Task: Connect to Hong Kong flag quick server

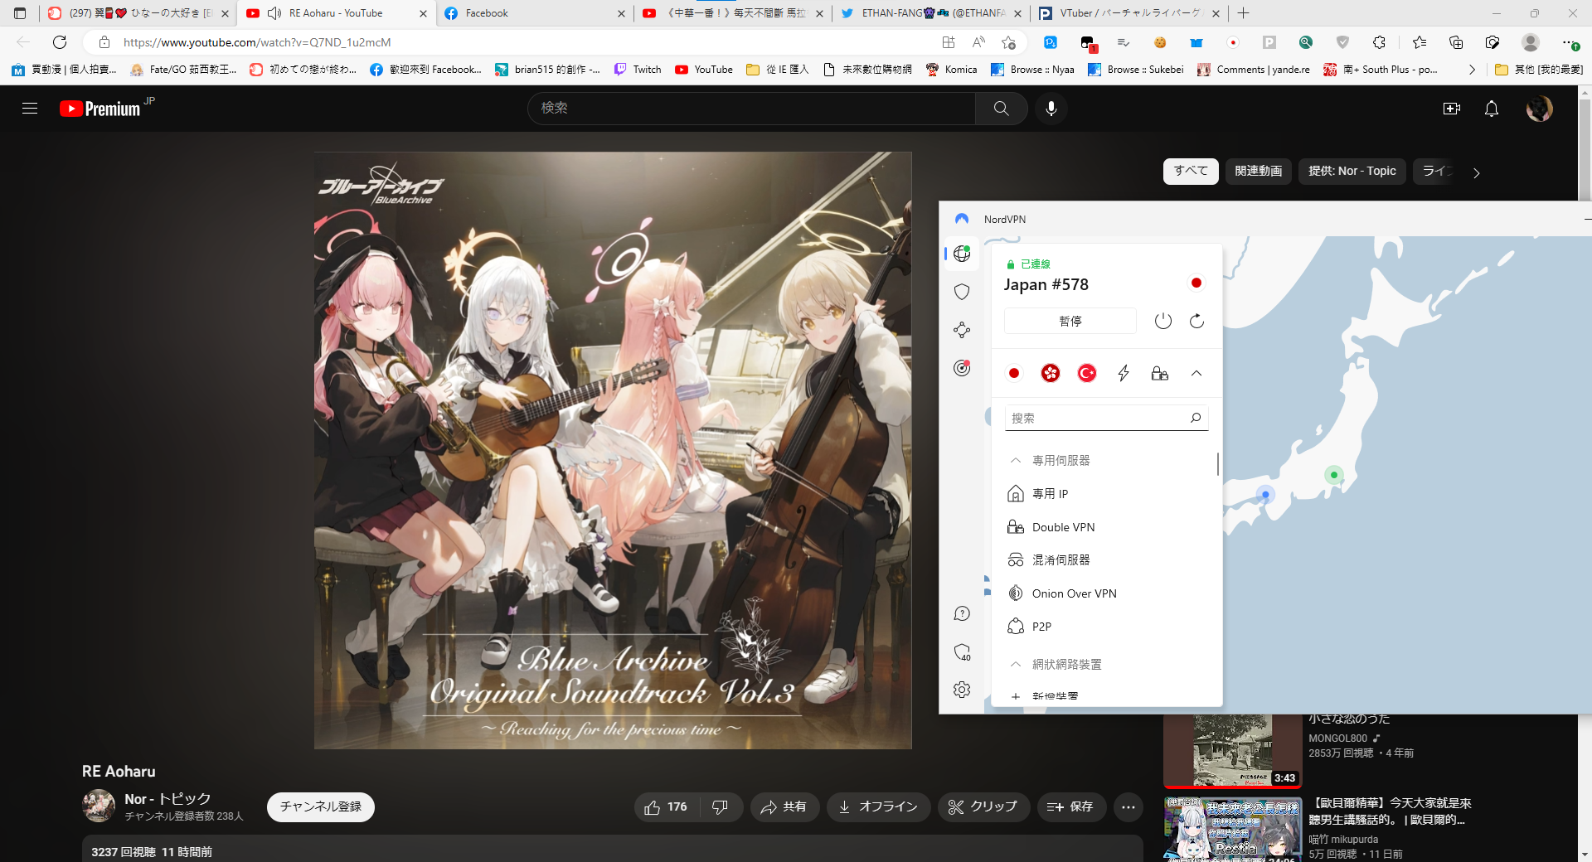Action: (1051, 373)
